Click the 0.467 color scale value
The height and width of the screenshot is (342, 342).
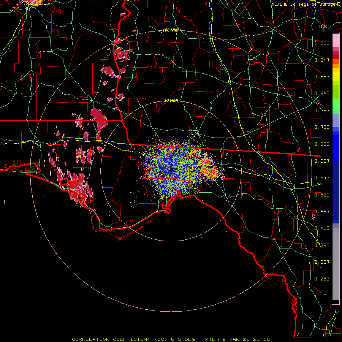(x=322, y=212)
